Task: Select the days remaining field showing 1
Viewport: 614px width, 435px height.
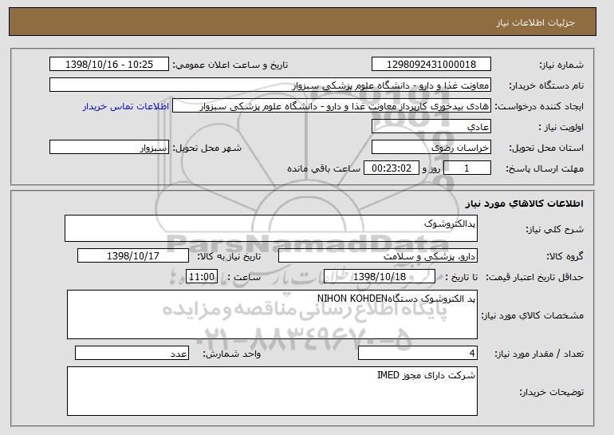Action: 466,168
